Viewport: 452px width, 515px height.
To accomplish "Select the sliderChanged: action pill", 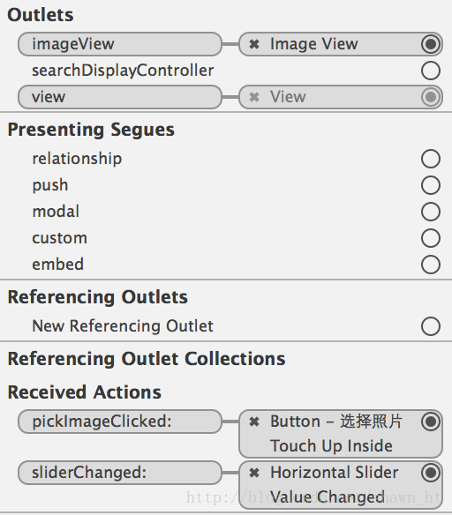I will (120, 473).
